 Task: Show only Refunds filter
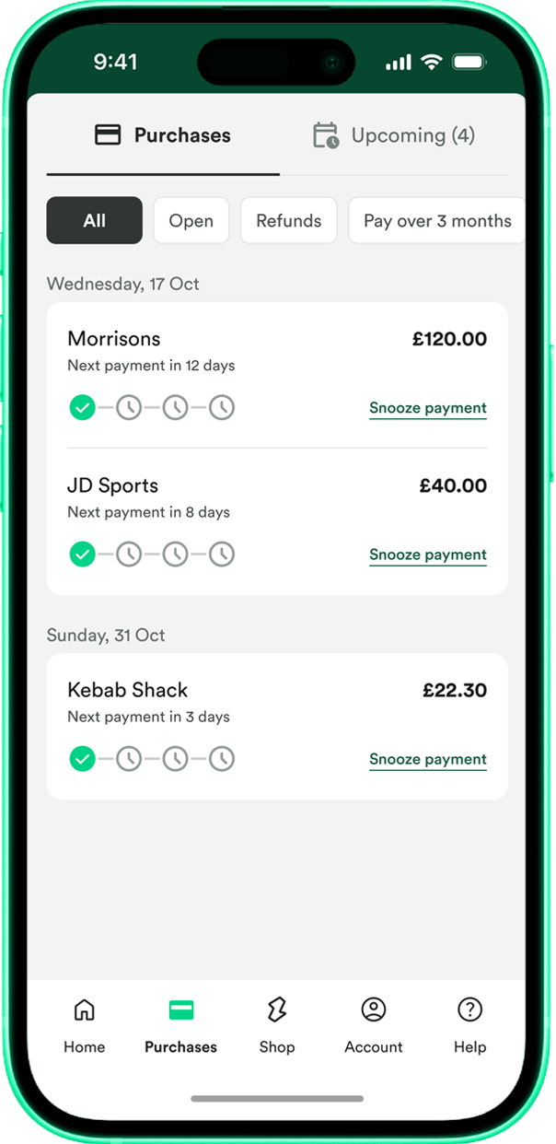pyautogui.click(x=289, y=220)
